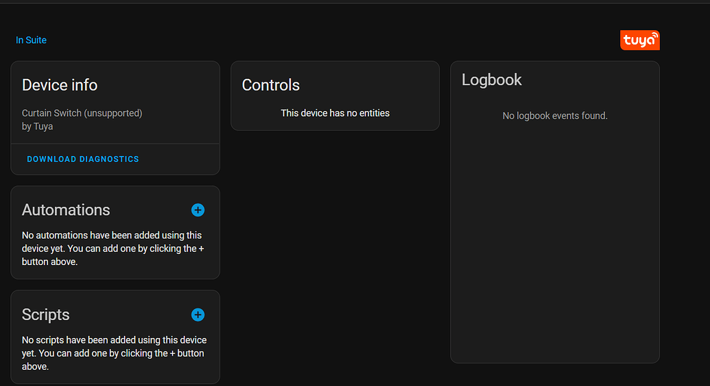Select the Controls card heading

point(271,85)
